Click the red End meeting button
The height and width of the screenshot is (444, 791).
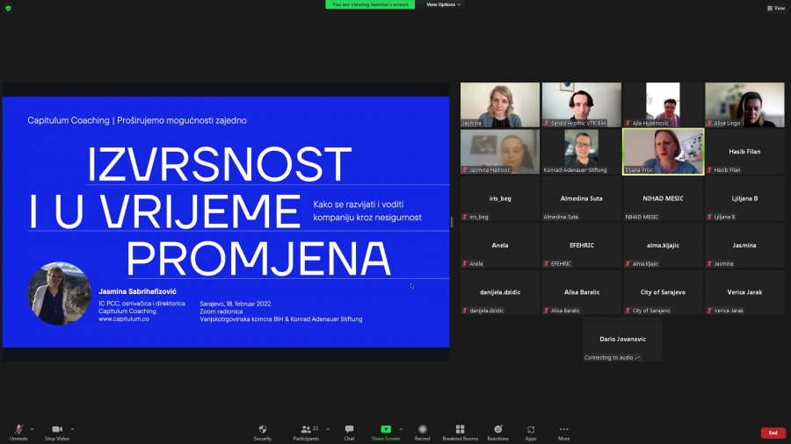(773, 433)
